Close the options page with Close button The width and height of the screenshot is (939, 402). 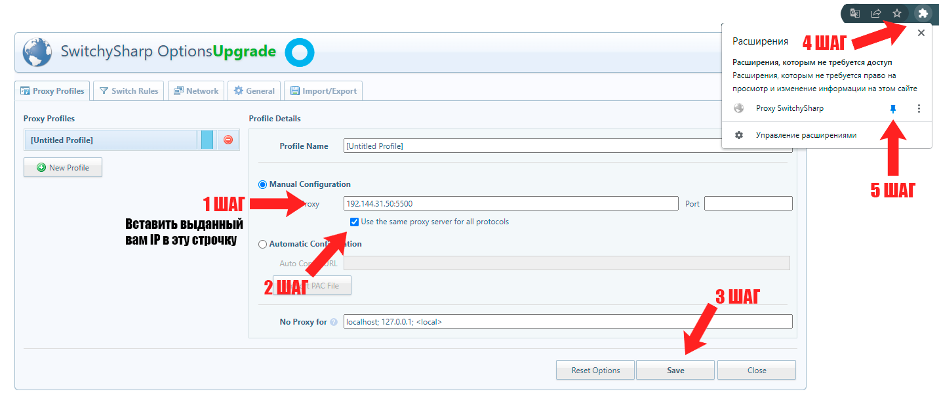[x=757, y=371]
